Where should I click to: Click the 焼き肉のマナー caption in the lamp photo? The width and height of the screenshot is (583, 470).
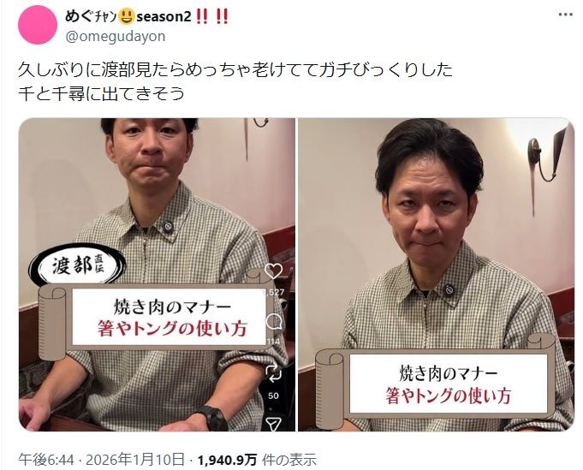(x=448, y=374)
